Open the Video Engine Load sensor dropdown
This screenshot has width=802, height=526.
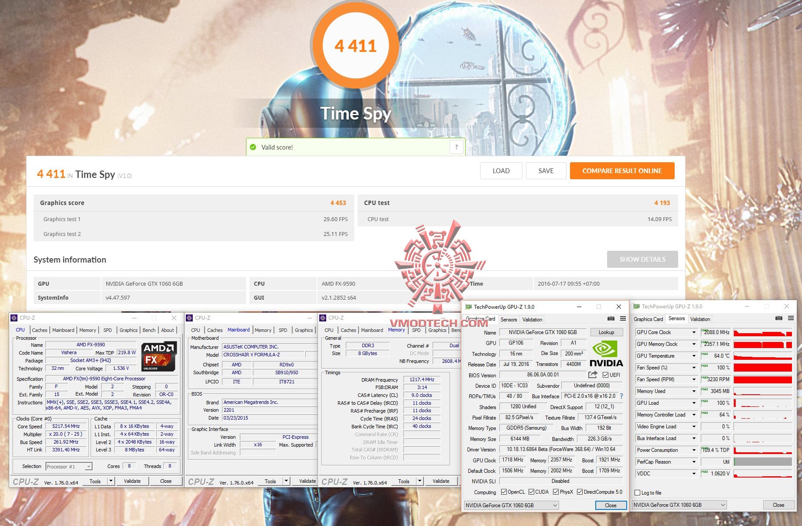pos(694,427)
